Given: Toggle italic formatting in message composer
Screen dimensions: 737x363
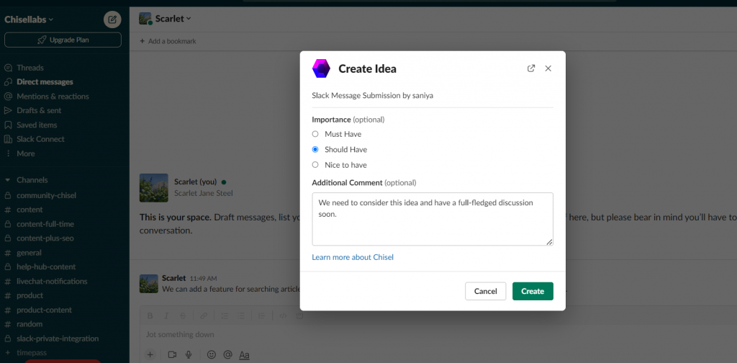Looking at the screenshot, I should coord(166,315).
